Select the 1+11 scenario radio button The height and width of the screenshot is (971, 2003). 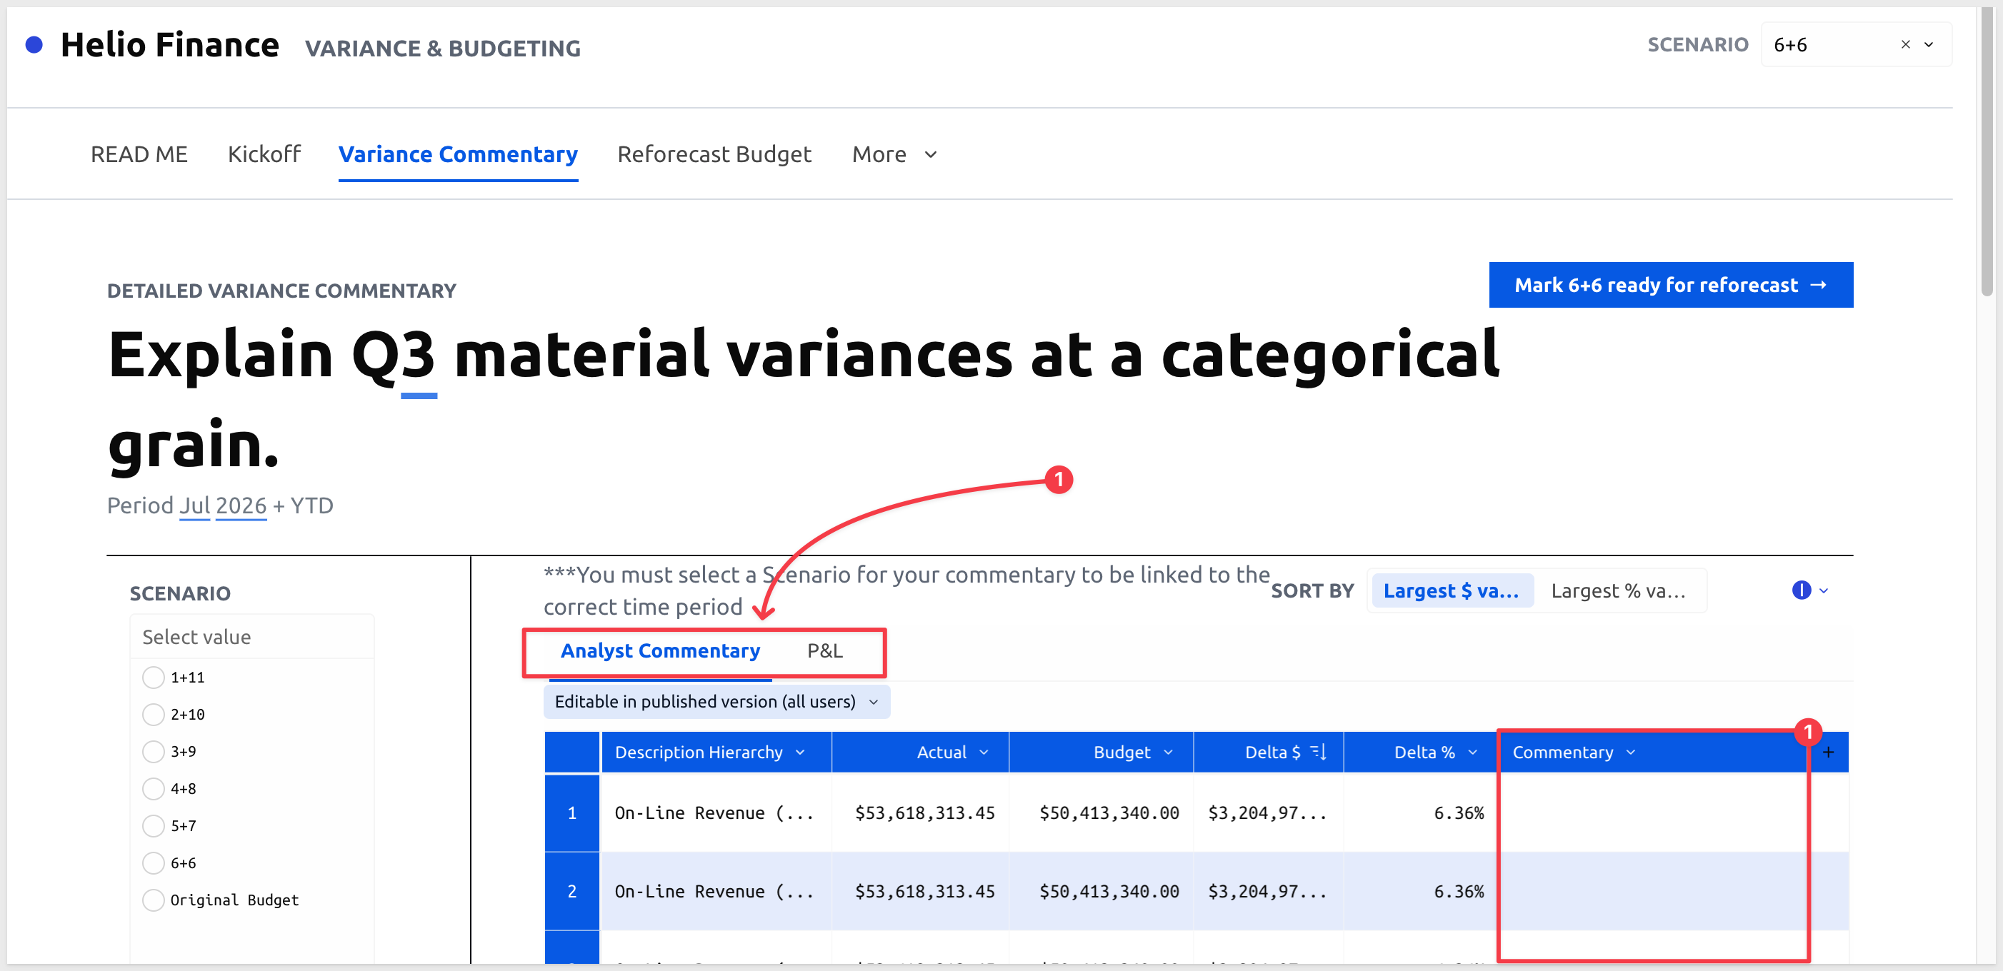tap(153, 677)
